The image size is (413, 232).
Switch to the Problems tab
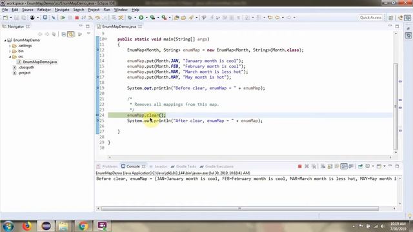tap(107, 166)
